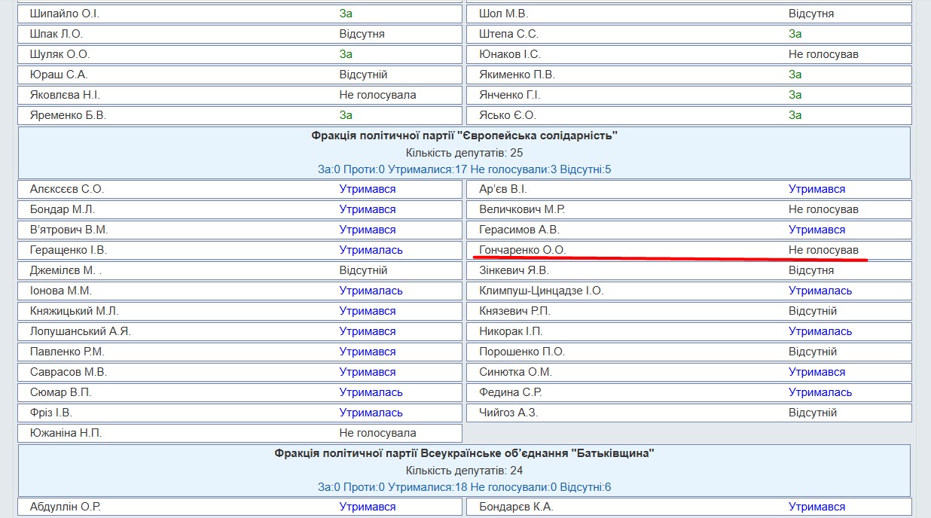Select the Порошенко П.О. name
931x518 pixels.
tap(522, 352)
